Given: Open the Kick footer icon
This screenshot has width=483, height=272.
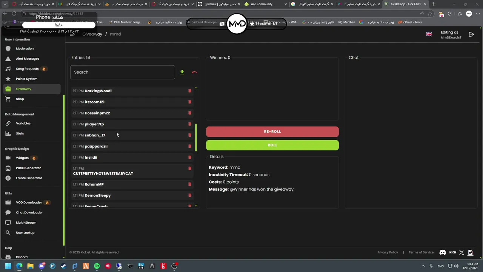Looking at the screenshot, I should point(453,252).
